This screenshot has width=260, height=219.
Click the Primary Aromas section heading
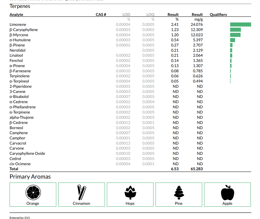(30, 177)
